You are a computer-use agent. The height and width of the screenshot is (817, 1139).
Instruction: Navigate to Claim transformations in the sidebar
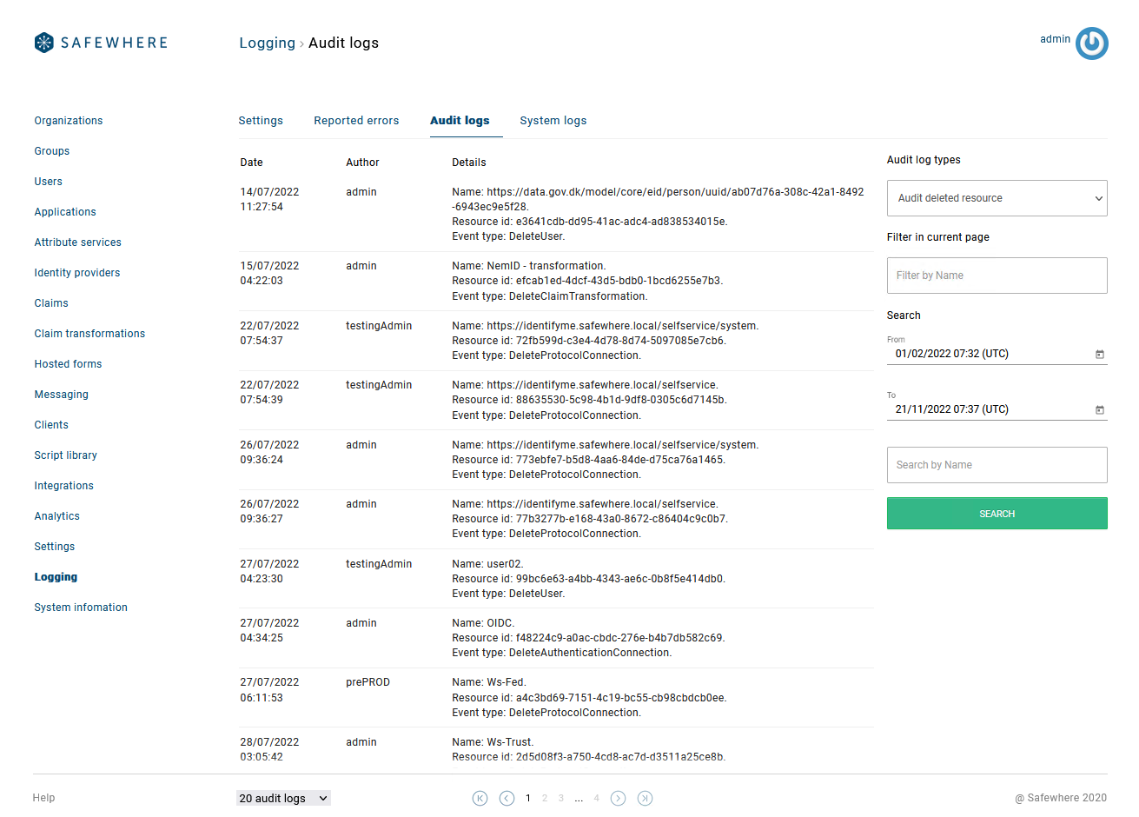89,334
